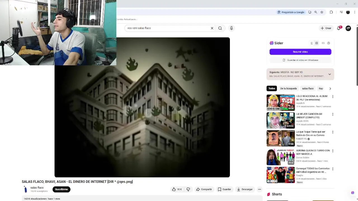The height and width of the screenshot is (201, 358).
Task: Open options menu for LOLO REACCIONA video
Action: pos(333,97)
